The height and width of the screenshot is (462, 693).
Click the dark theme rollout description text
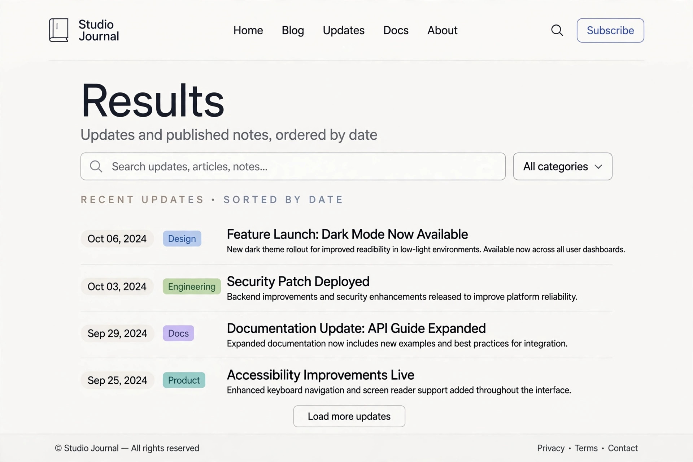tap(426, 249)
